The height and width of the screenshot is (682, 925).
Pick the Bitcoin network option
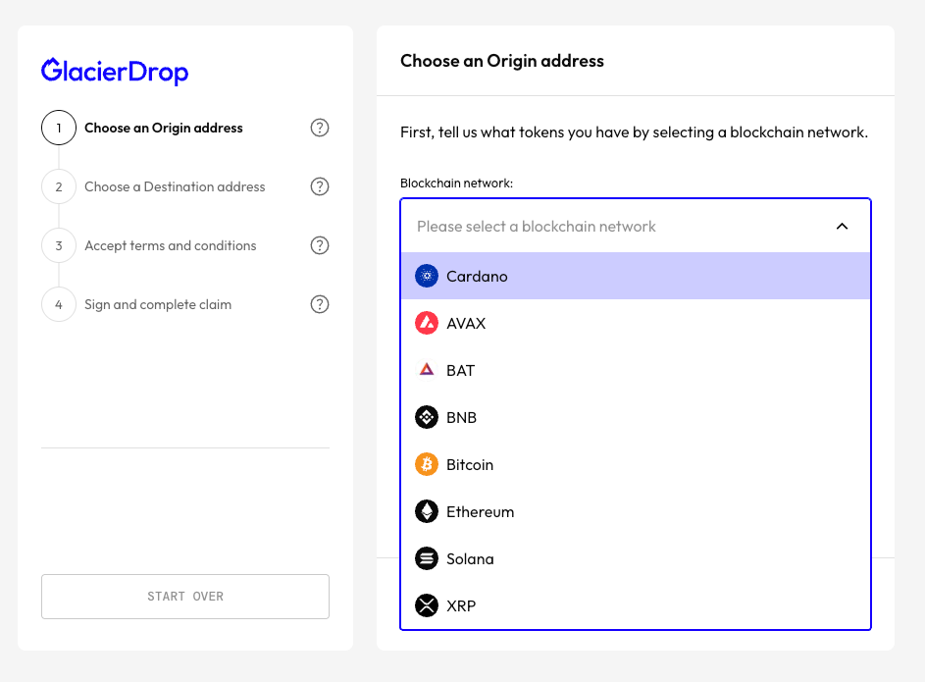pos(636,464)
